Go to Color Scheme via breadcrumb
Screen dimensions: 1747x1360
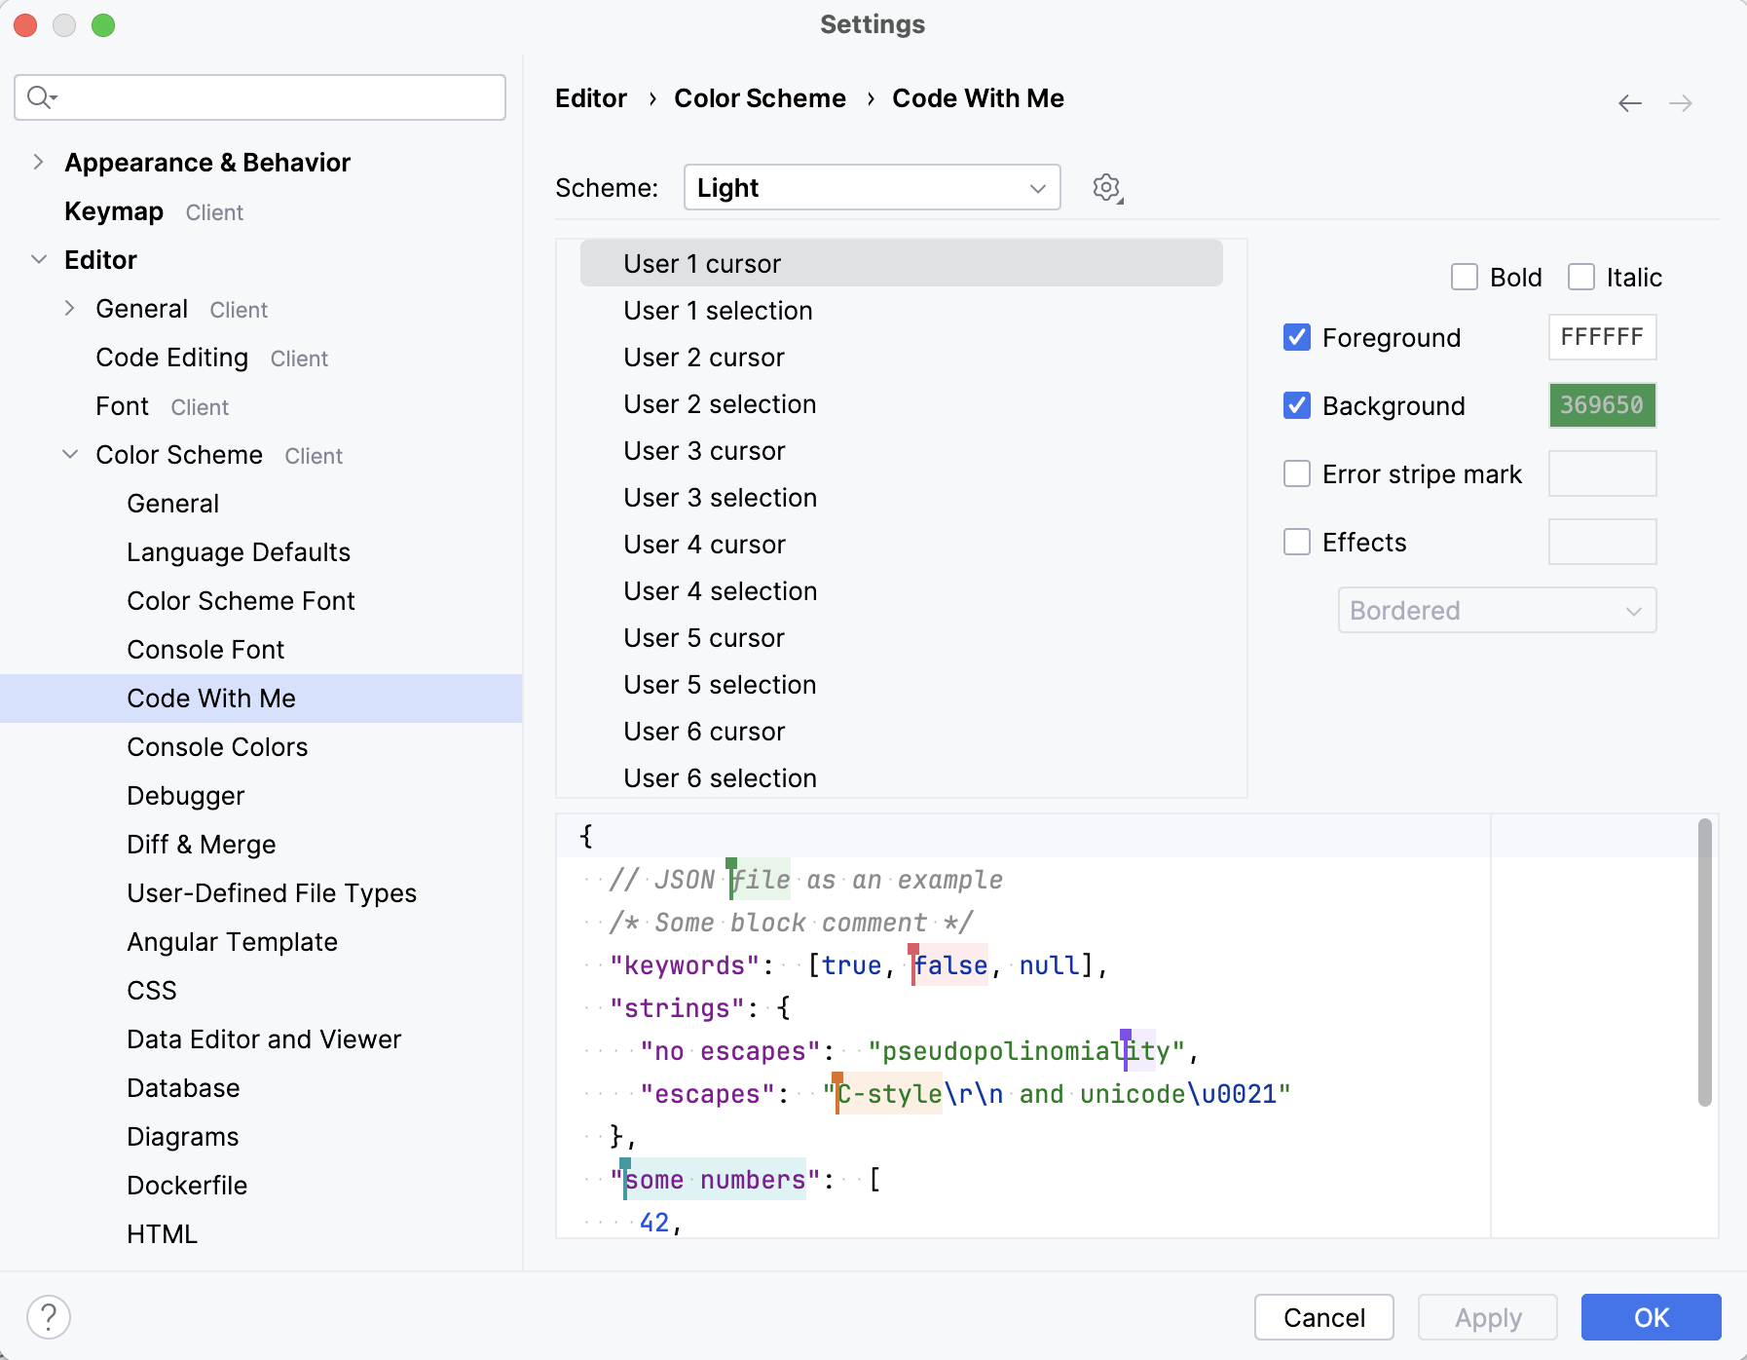(x=760, y=97)
